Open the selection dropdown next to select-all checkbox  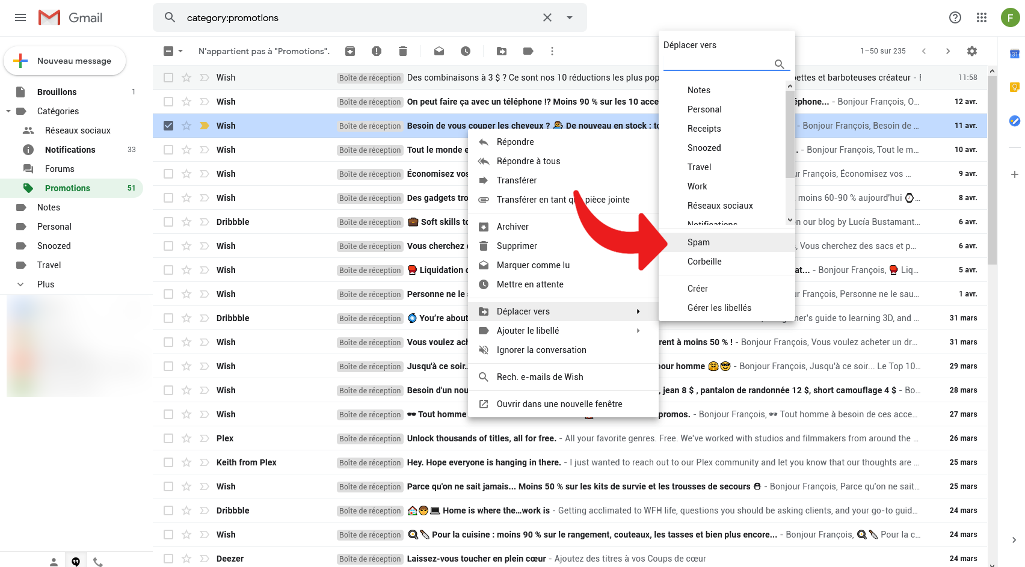[179, 51]
